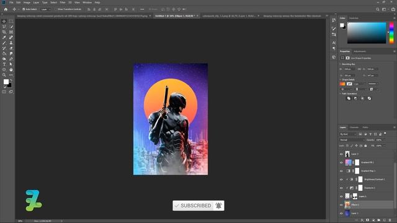Add a layer style with fx button

362,221
